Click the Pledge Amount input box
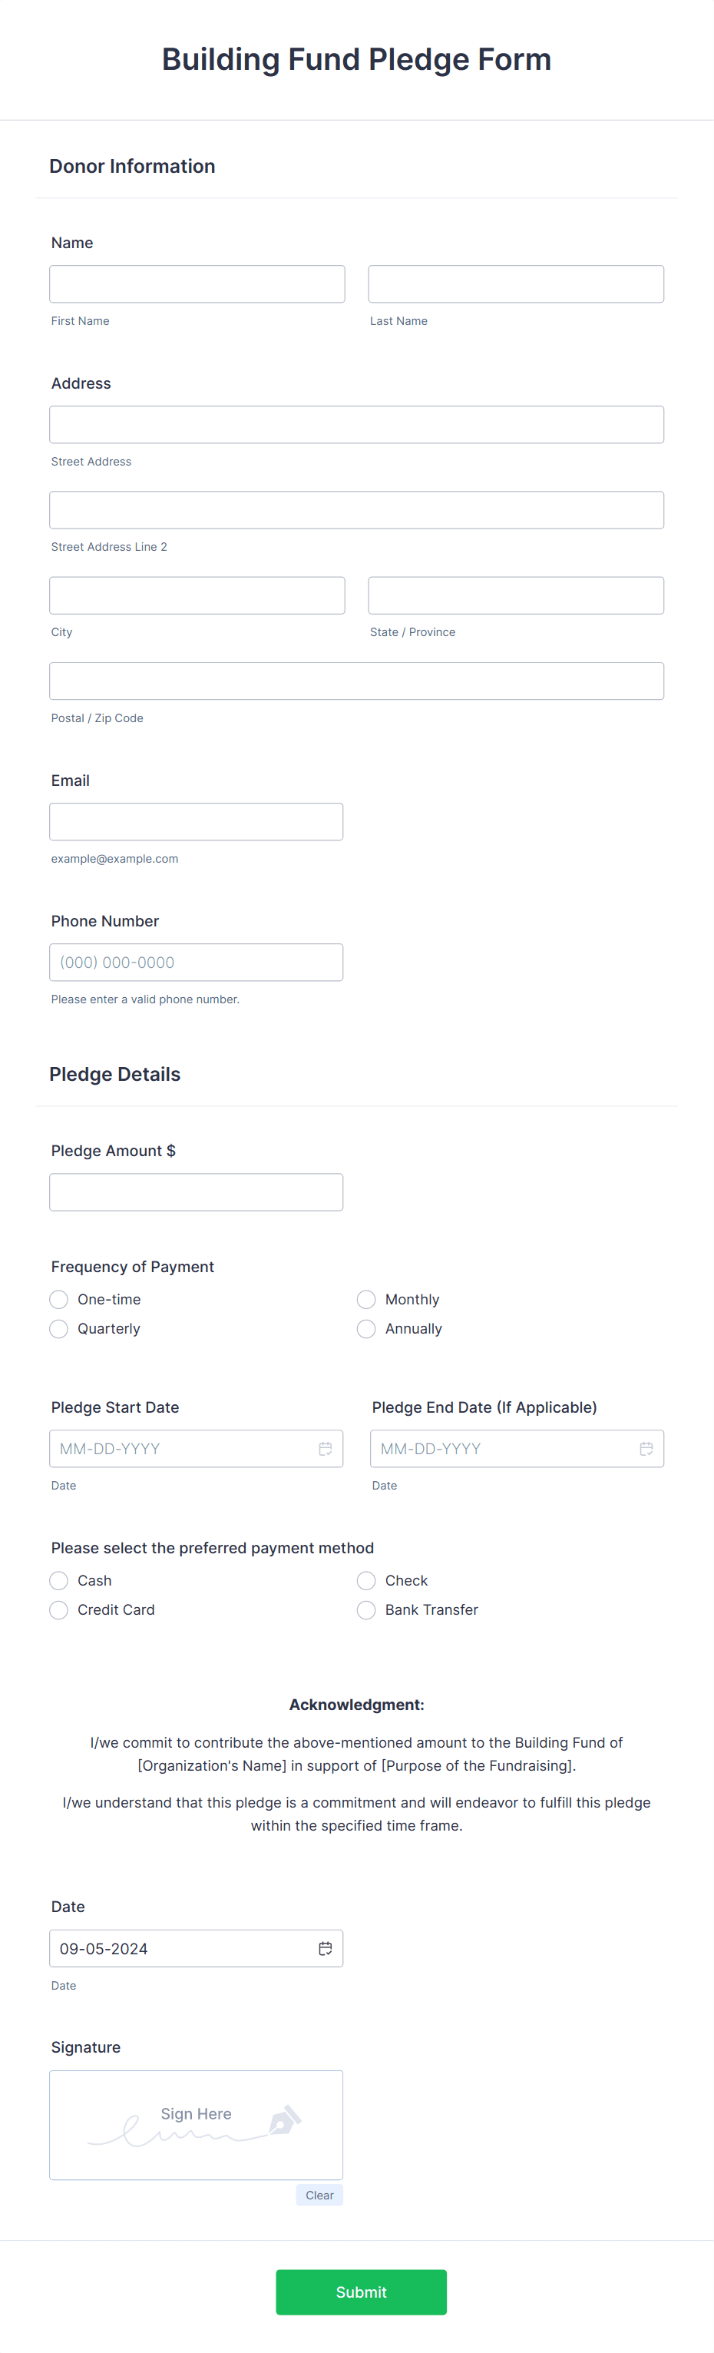Image resolution: width=714 pixels, height=2353 pixels. [x=197, y=1191]
